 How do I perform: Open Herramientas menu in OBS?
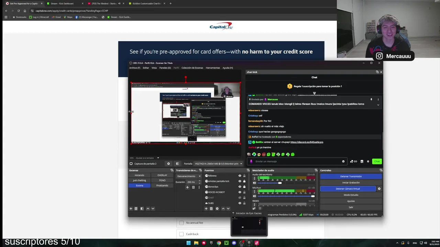click(213, 68)
